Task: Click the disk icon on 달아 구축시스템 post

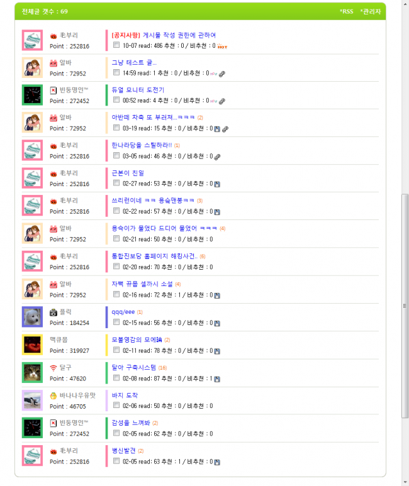Action: [217, 379]
